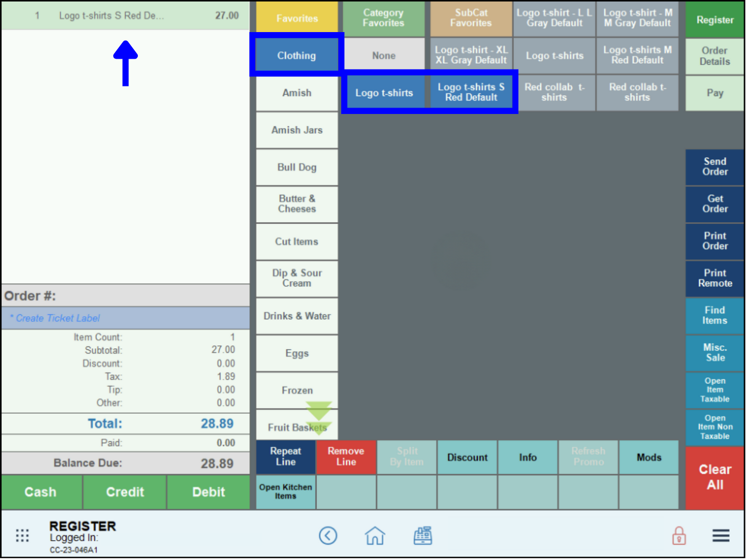
Task: Click the Pay button
Action: 715,93
